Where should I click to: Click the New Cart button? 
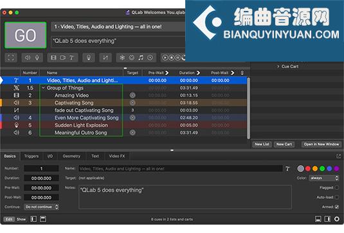point(284,144)
